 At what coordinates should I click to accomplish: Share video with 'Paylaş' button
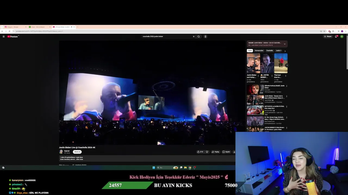pos(215,152)
